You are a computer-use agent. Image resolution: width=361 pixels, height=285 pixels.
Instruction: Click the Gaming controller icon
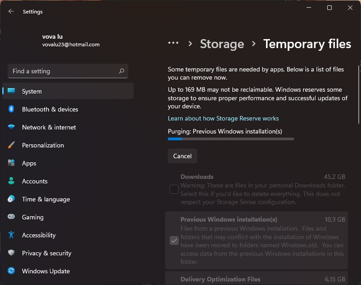(11, 217)
